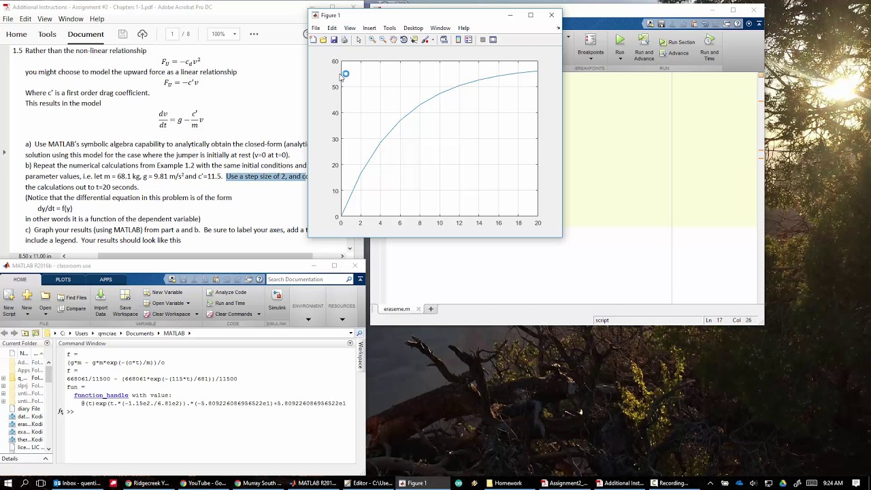This screenshot has height=490, width=871.
Task: Open the Tools menu in Figure 1
Action: coord(389,28)
